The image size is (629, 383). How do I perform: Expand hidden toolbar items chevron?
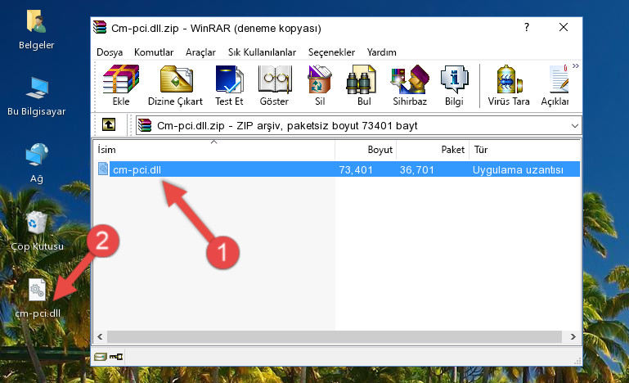click(576, 65)
